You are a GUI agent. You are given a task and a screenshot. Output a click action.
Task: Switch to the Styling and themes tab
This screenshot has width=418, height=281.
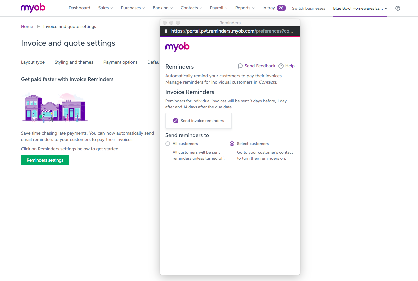click(74, 62)
